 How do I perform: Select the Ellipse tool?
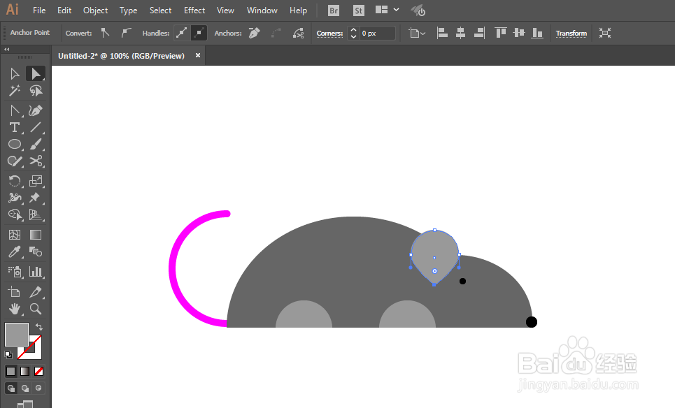pos(15,144)
